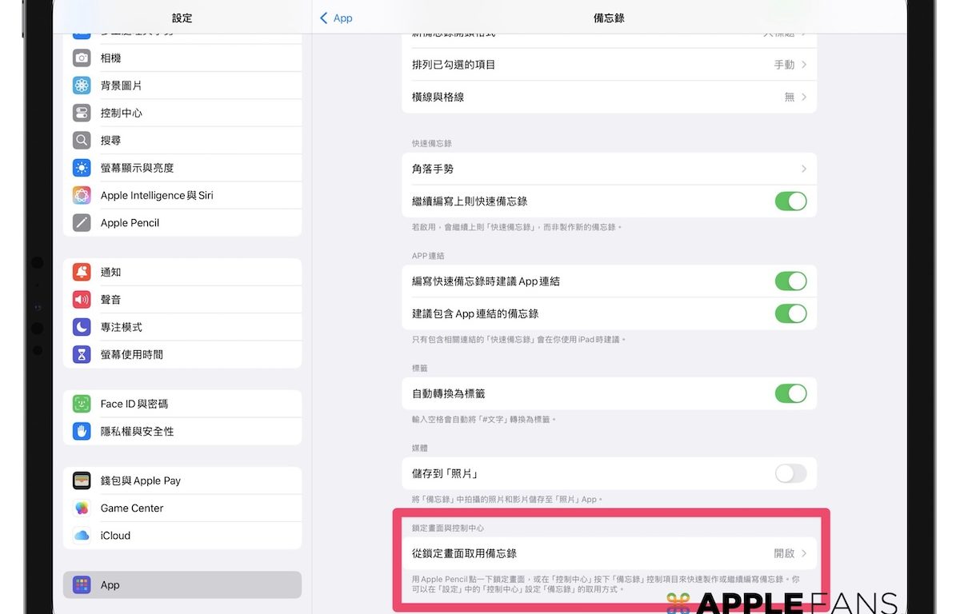960x614 pixels.
Task: Disable 繼續編寫上則快速備忘錄 toggle
Action: pos(790,201)
